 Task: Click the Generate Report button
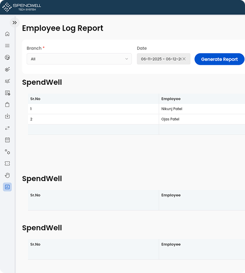click(x=219, y=59)
